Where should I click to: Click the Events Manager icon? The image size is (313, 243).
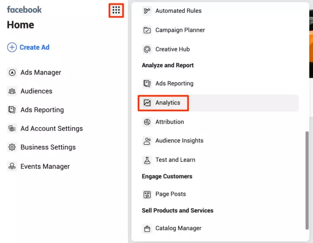click(x=12, y=167)
